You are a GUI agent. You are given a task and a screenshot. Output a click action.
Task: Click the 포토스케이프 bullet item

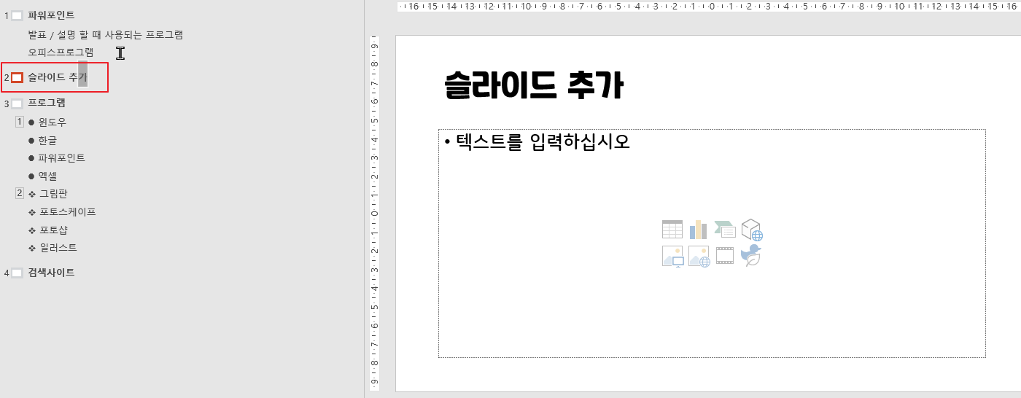(x=68, y=212)
